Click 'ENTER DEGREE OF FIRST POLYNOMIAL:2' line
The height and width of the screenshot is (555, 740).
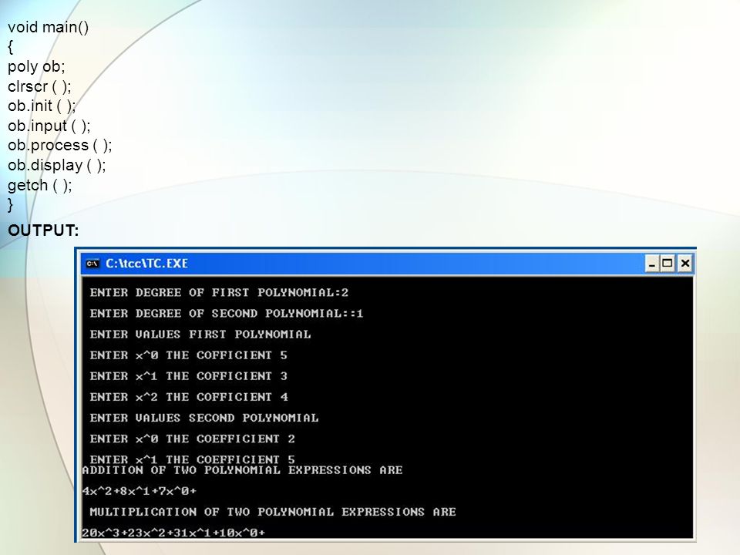click(x=219, y=293)
